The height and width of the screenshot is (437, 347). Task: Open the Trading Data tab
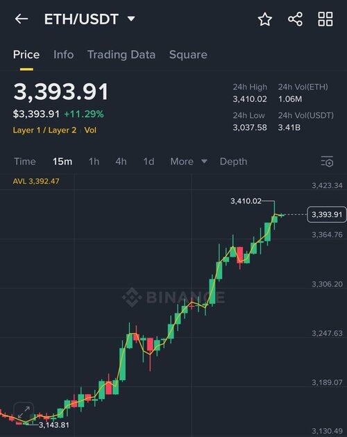(x=121, y=55)
